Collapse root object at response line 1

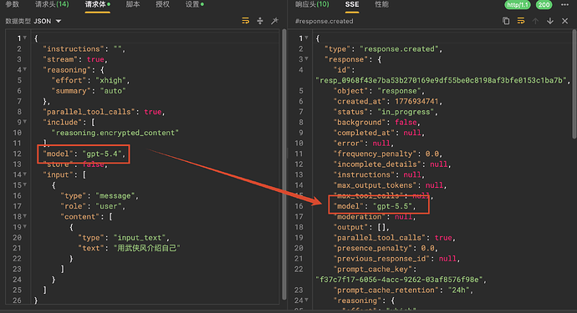tap(307, 38)
